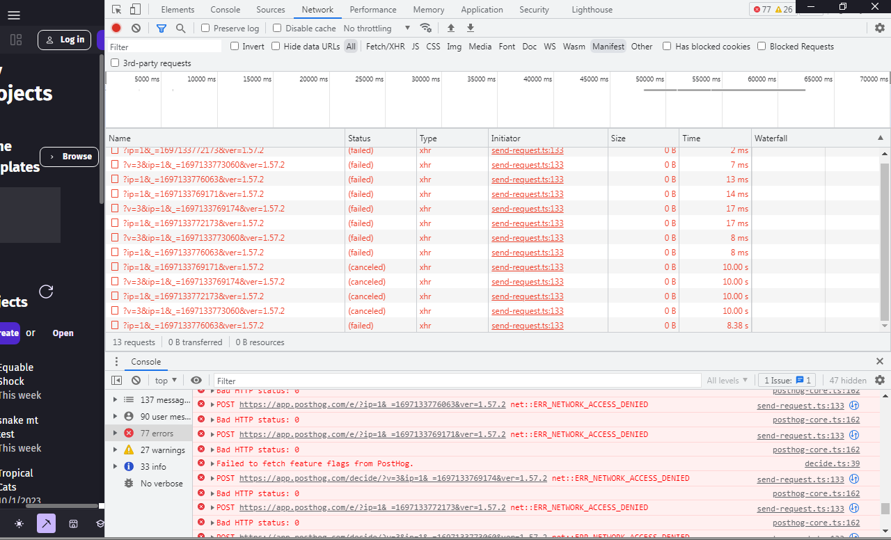891x540 pixels.
Task: Switch to the Application tab
Action: click(482, 9)
